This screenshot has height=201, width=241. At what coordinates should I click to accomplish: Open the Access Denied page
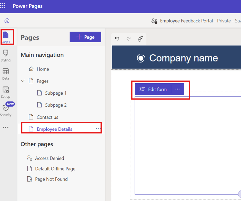click(49, 158)
